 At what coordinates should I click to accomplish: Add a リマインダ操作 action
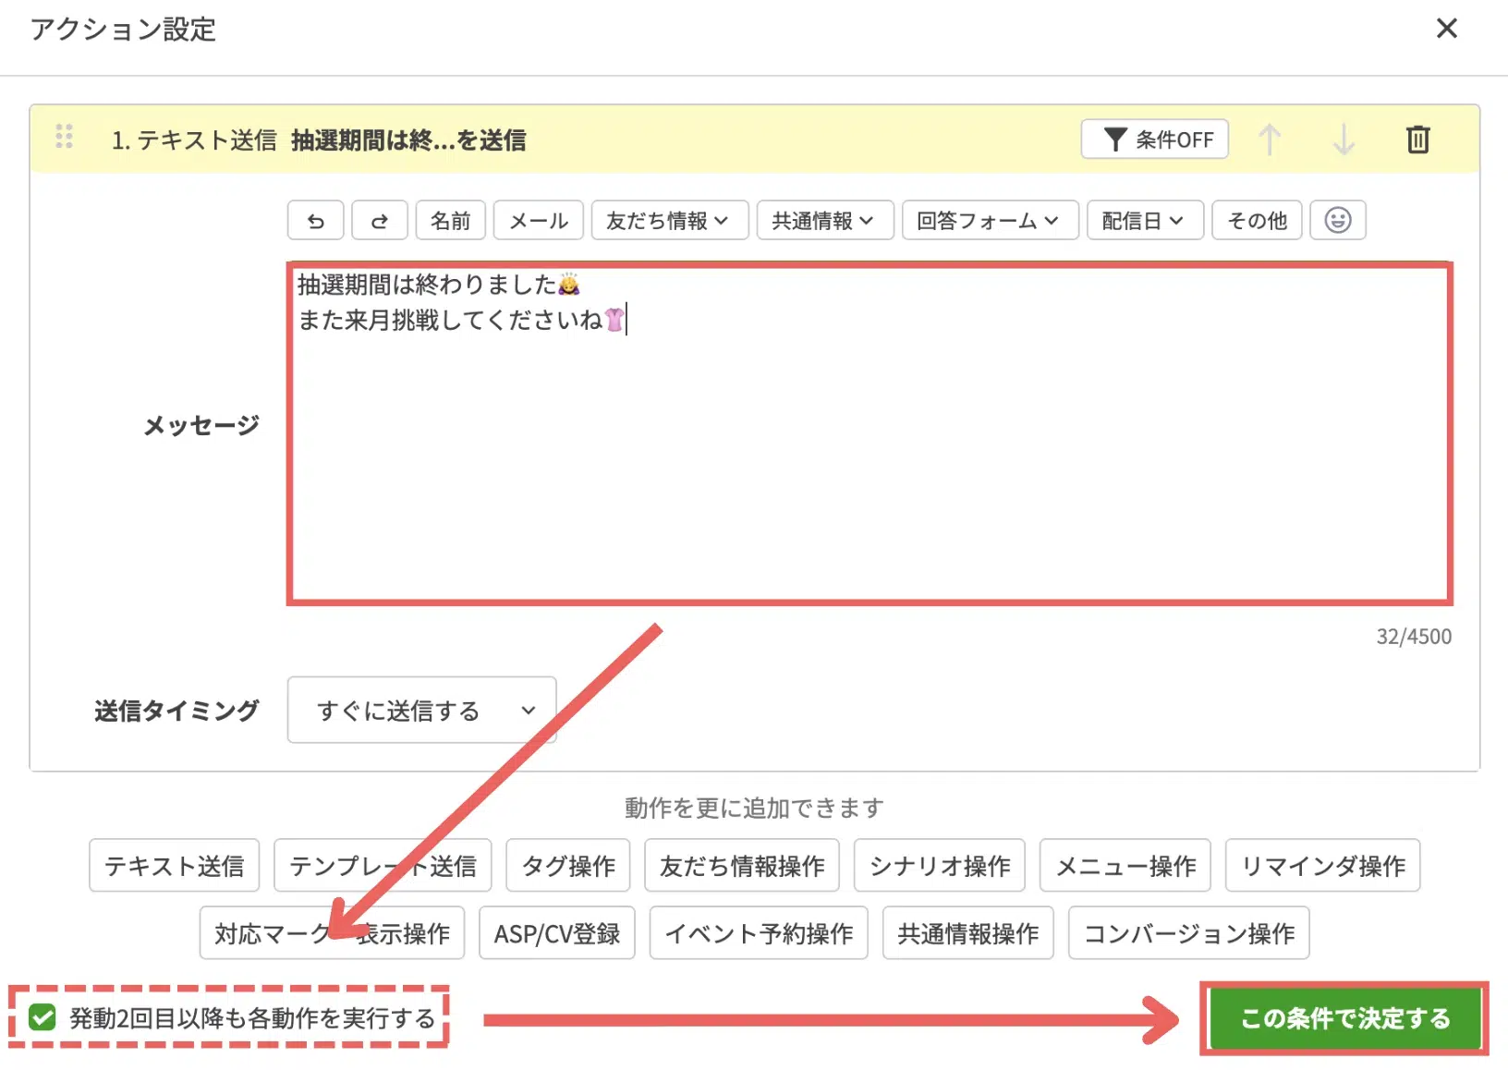[x=1323, y=866]
